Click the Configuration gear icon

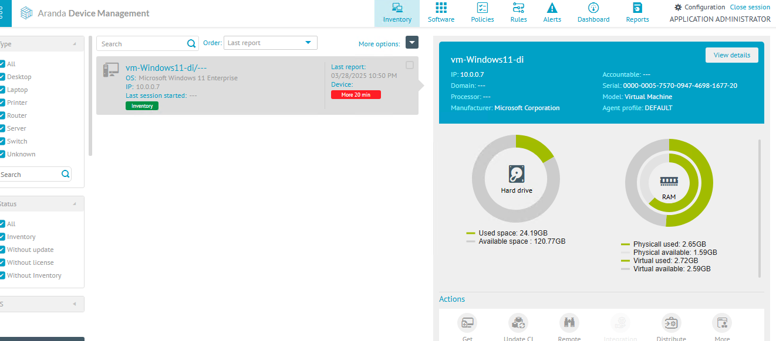[x=678, y=8]
